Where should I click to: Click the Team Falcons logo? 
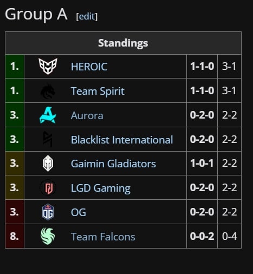[48, 236]
